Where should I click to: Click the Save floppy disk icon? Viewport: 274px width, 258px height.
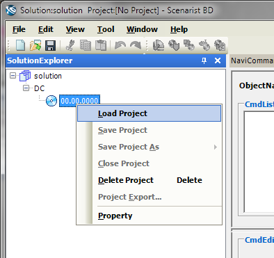[50, 45]
